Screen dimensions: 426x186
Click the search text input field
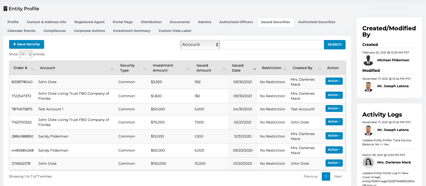(272, 45)
